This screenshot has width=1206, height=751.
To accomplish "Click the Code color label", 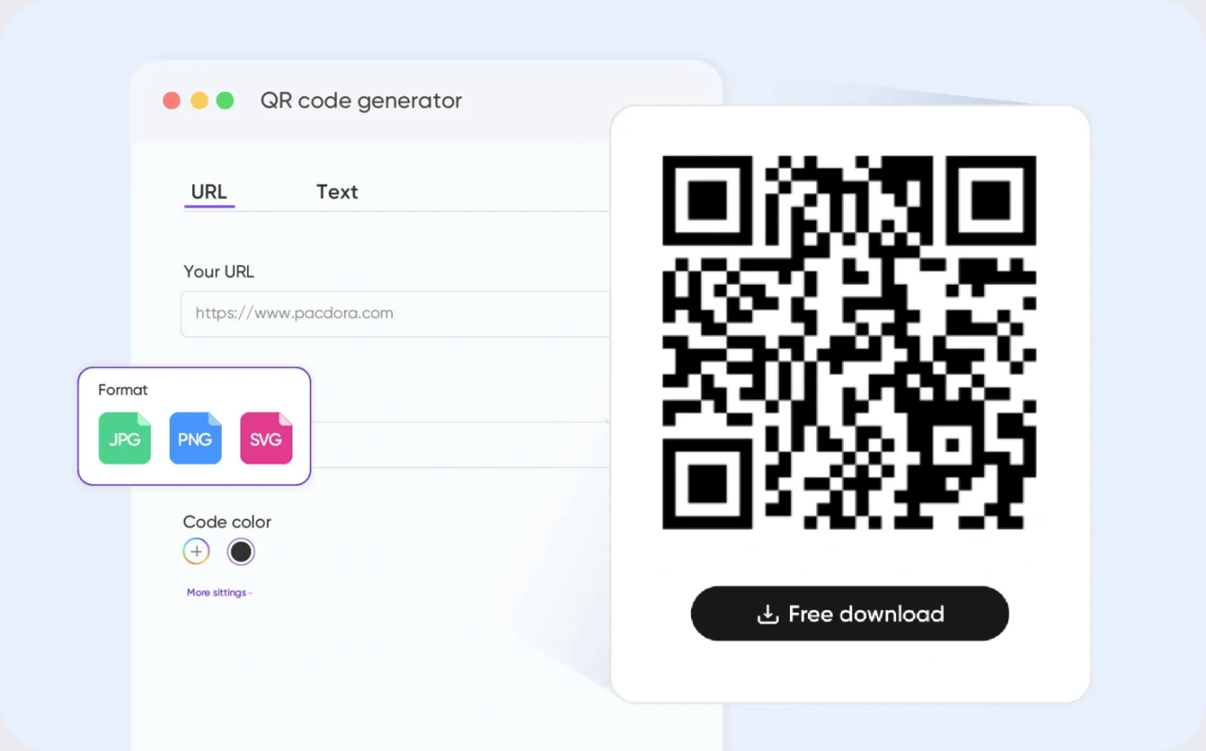I will point(227,522).
